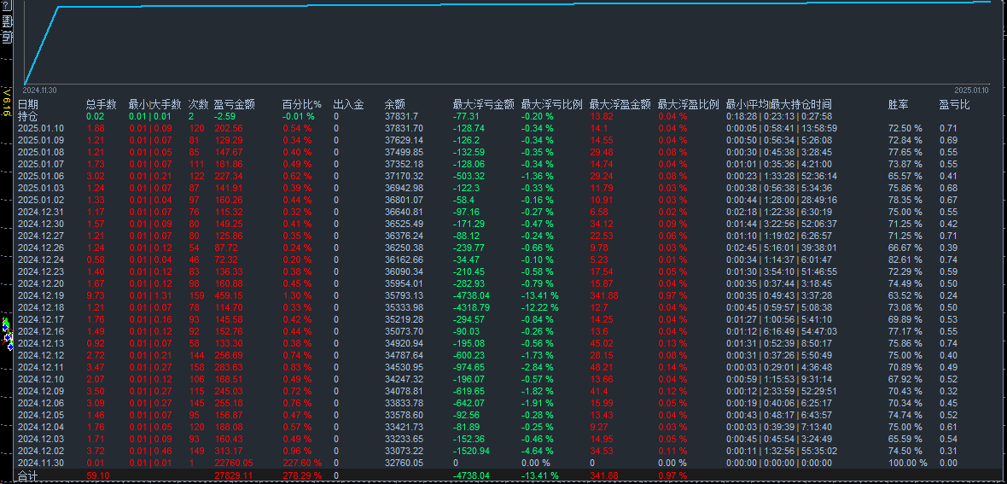Click the 0.24 profit ratio cell
This screenshot has width=1007, height=484.
pos(948,295)
